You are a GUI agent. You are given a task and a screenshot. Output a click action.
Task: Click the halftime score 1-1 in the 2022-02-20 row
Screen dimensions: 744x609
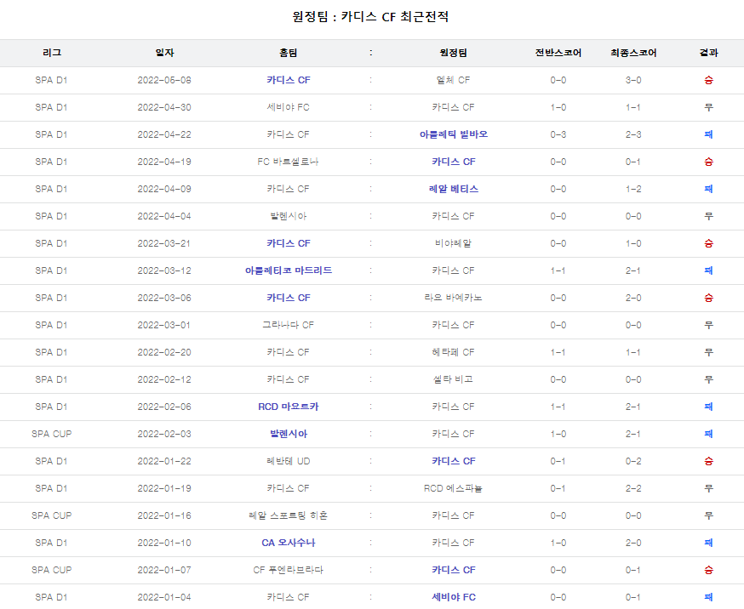[x=558, y=352]
